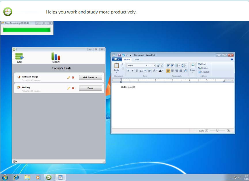249x181 pixels.
Task: Delete the Writing task
Action: 73,88
